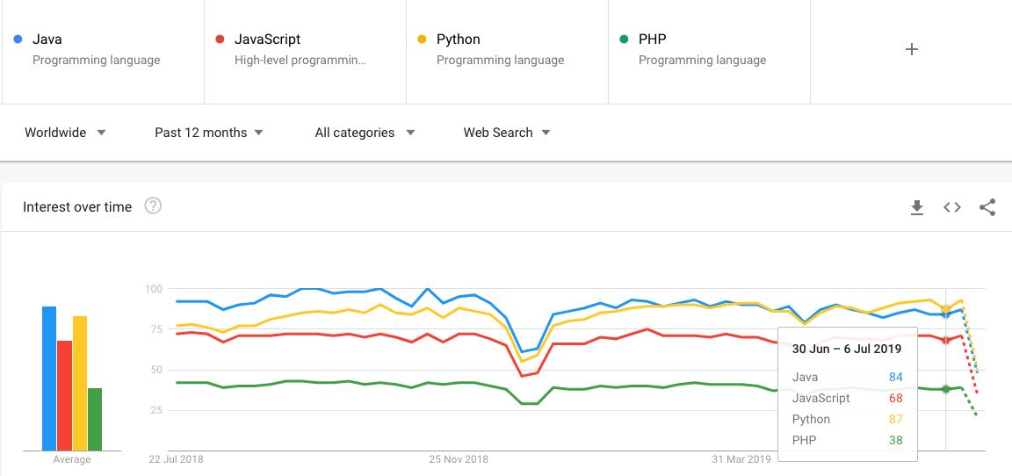This screenshot has height=476, width=1012.
Task: Click the green PHP data point marker
Action: coord(945,389)
